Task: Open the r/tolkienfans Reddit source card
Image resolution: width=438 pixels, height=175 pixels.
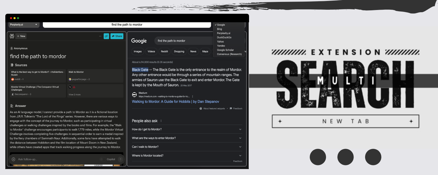Action: [38, 76]
